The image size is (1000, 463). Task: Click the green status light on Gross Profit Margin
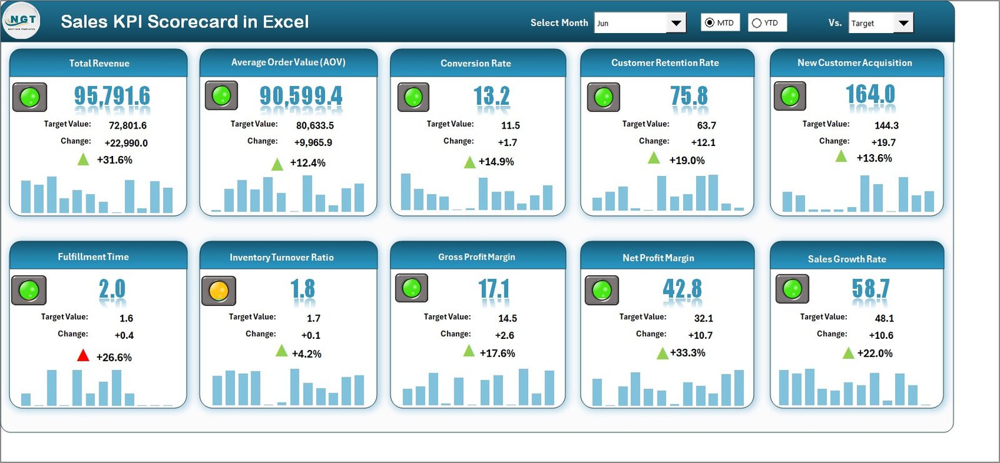411,288
